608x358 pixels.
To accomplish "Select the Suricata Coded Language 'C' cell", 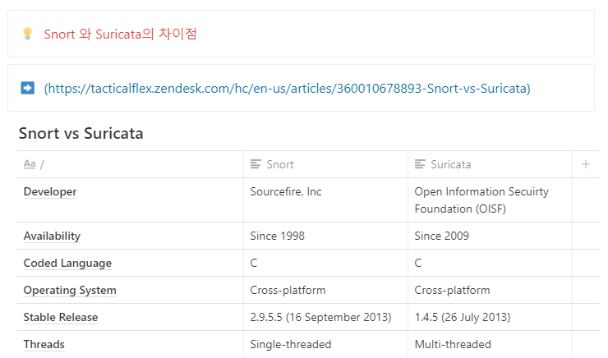I will pyautogui.click(x=491, y=263).
